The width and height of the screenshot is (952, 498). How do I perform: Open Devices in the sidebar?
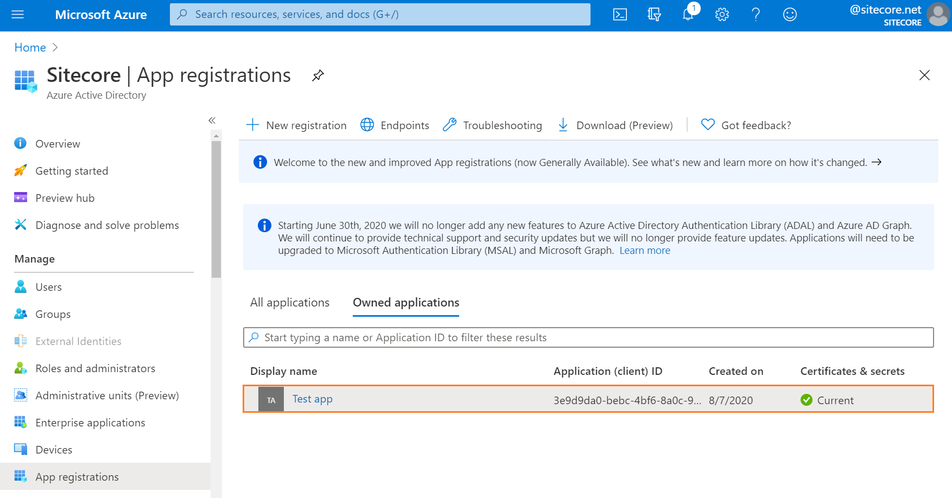pos(54,450)
